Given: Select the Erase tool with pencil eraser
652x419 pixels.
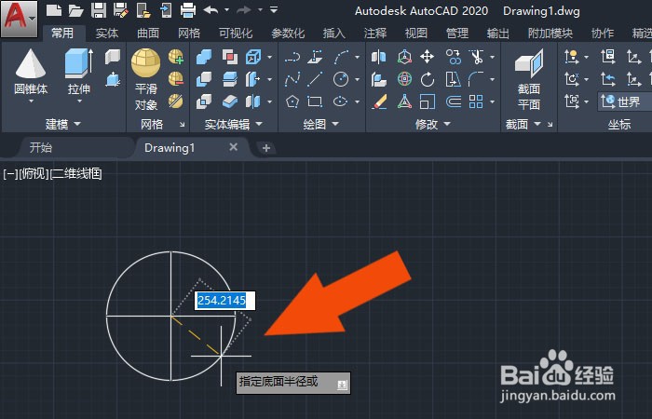Looking at the screenshot, I should [379, 101].
